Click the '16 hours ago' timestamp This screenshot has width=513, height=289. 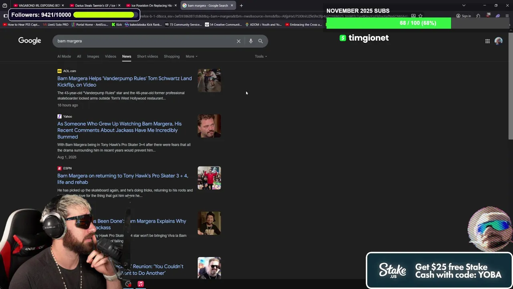click(x=68, y=105)
